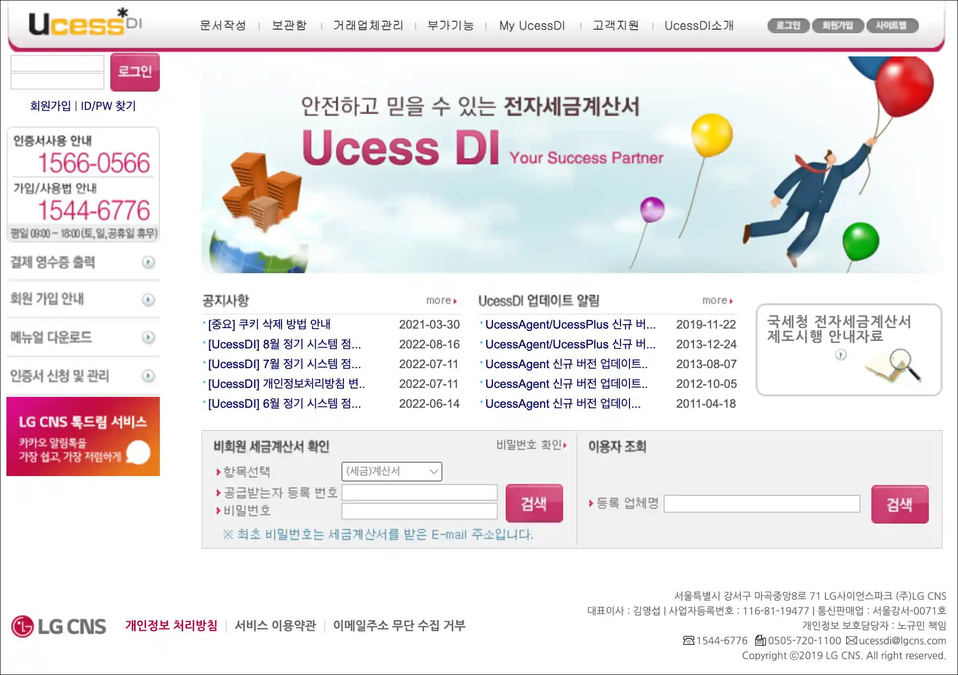Click 1566-0566 certificate support number
The image size is (958, 675).
pyautogui.click(x=94, y=163)
